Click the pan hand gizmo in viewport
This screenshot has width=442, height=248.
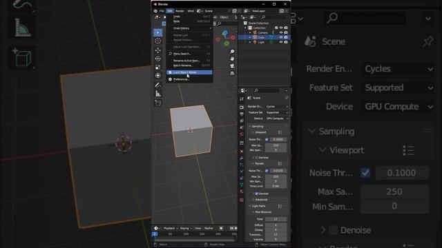pyautogui.click(x=232, y=59)
